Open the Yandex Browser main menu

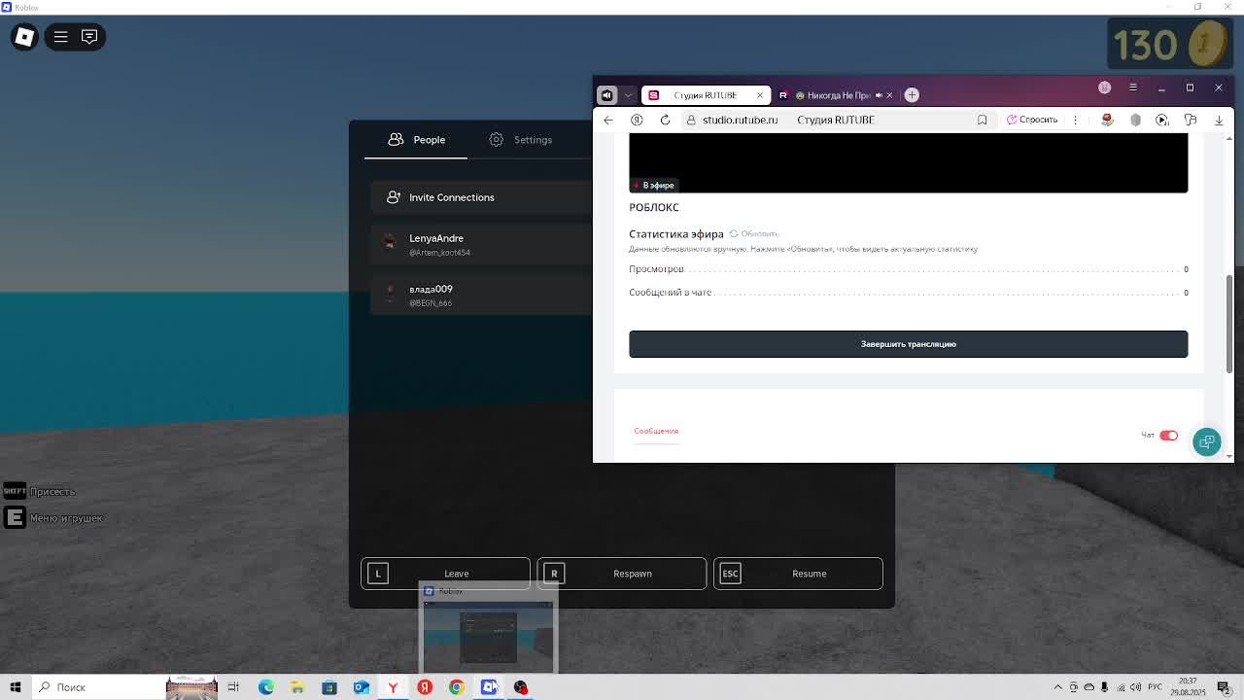coord(1132,87)
